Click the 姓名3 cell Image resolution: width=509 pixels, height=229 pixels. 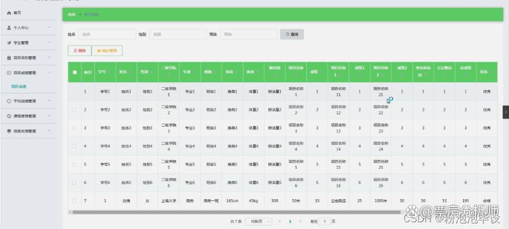click(126, 128)
